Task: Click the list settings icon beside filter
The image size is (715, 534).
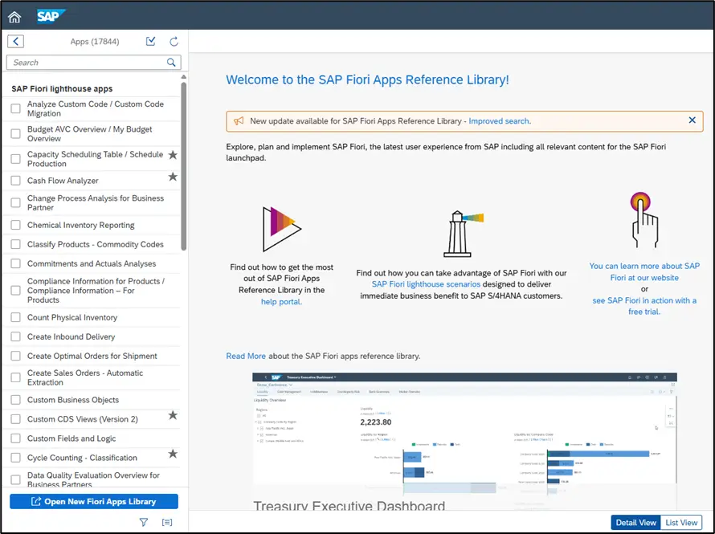Action: 167,523
